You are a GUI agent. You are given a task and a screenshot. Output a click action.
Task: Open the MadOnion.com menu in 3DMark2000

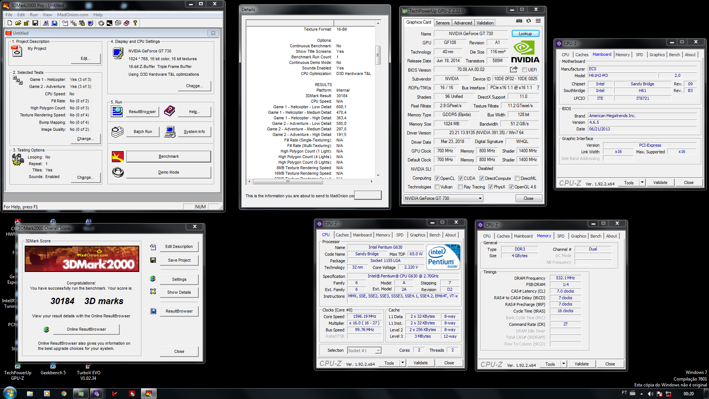coord(72,15)
